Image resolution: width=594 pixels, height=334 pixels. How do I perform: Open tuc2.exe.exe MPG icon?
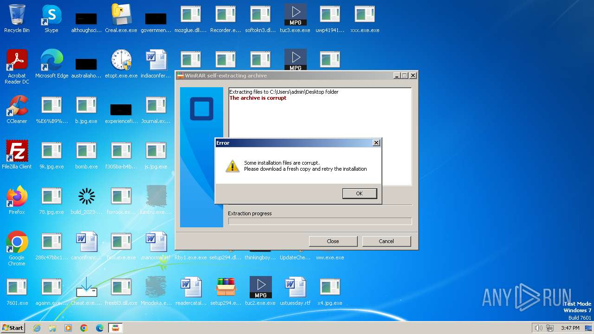pos(260,291)
